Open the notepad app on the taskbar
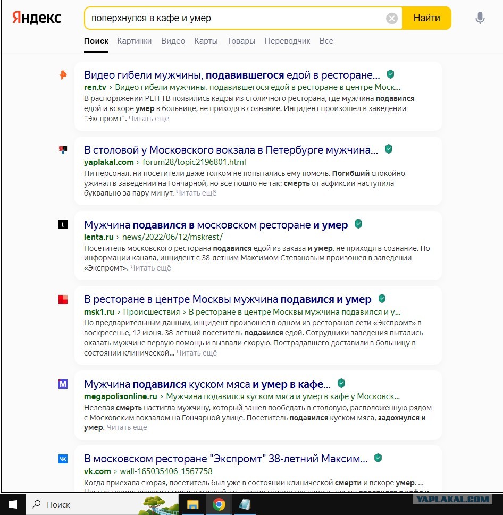The height and width of the screenshot is (515, 503). [245, 504]
